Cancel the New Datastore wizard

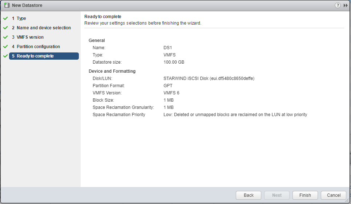(334, 195)
